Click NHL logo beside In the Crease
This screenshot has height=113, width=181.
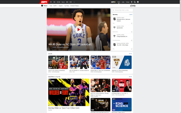(x=114, y=45)
